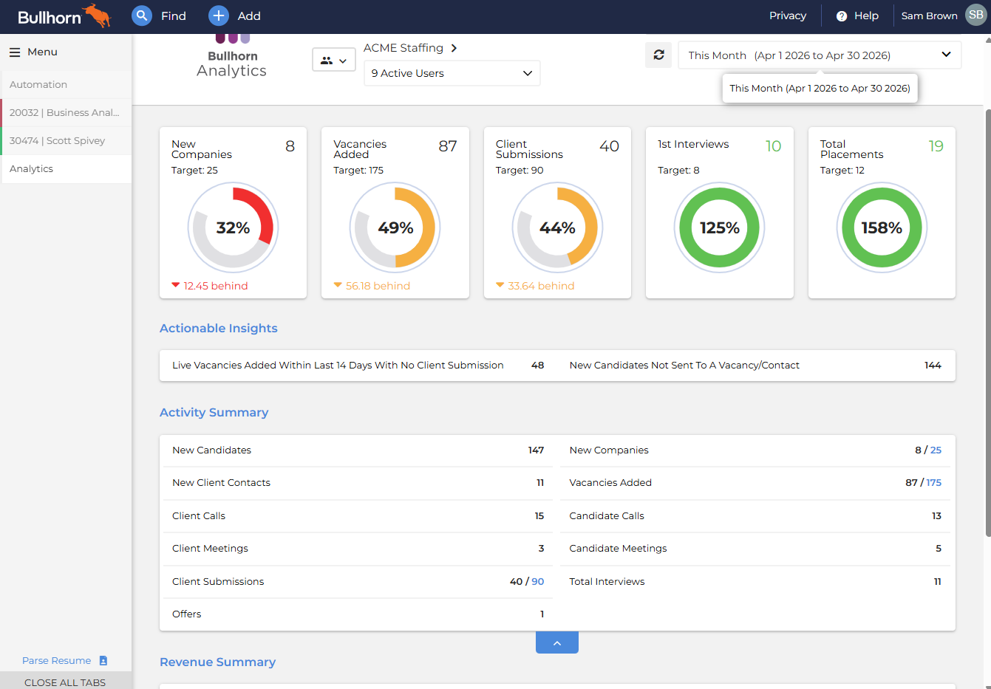This screenshot has height=689, width=991.
Task: Open the hamburger Menu icon
Action: click(15, 52)
